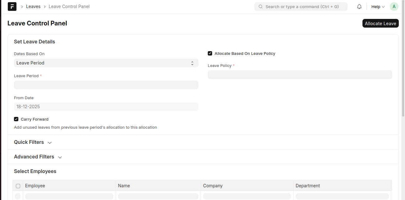The image size is (405, 200).
Task: Click the Leave Control Panel breadcrumb
Action: tap(69, 7)
